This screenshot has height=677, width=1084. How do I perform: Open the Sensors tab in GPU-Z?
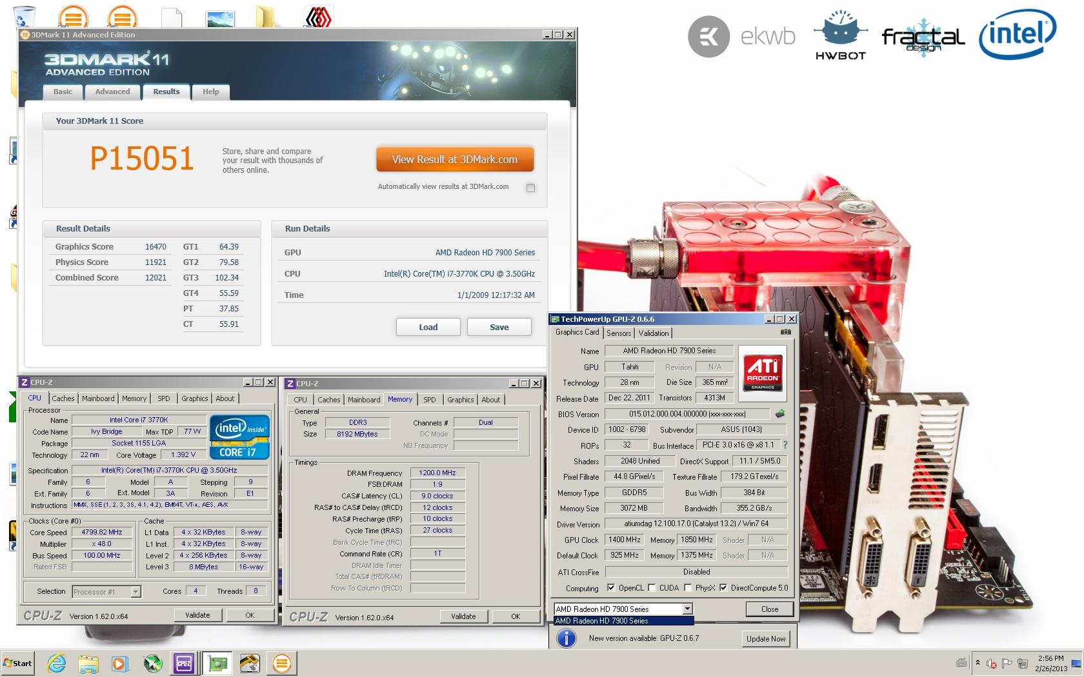tap(618, 333)
